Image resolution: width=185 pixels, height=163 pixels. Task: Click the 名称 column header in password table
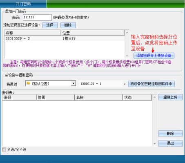point(99,97)
